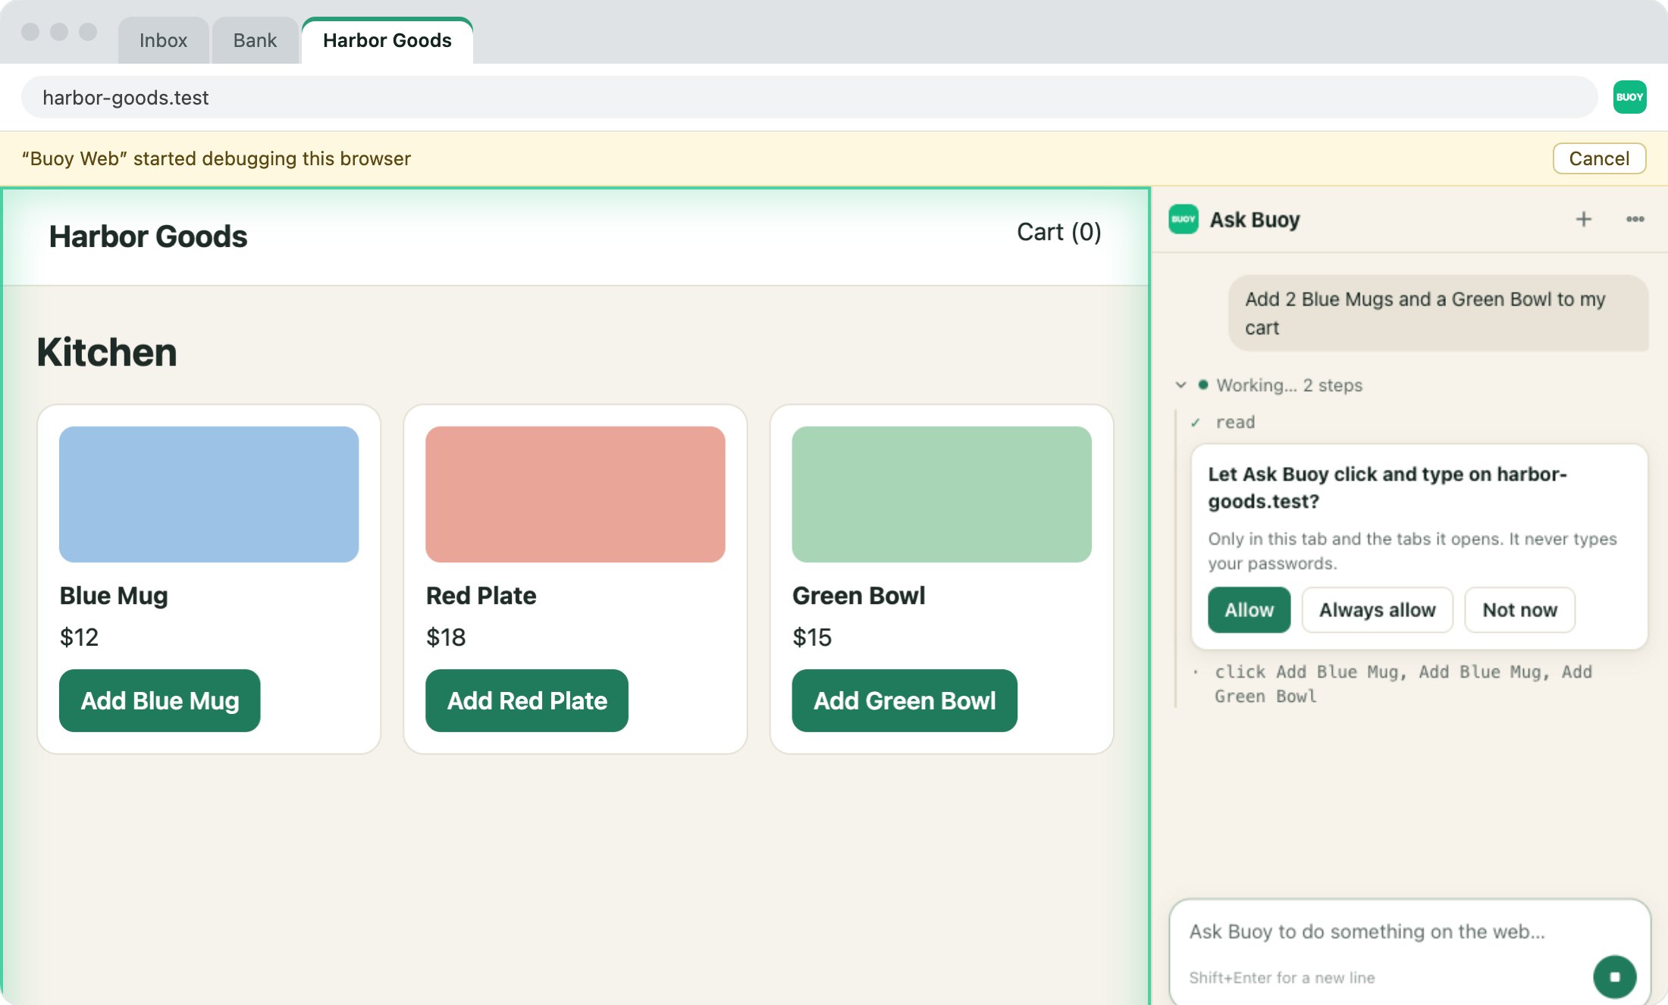Click the completed read step

point(1235,422)
